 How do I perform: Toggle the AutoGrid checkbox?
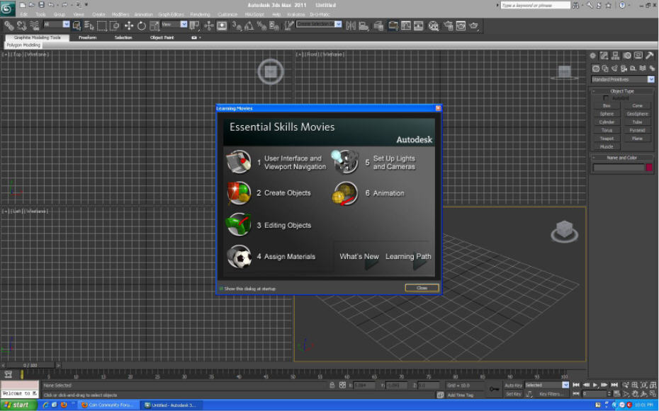point(606,98)
